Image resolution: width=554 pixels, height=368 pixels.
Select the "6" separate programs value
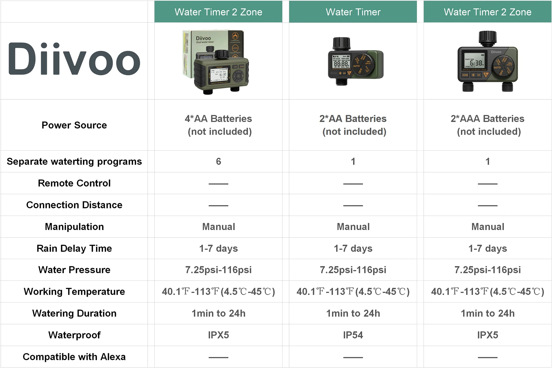pos(218,161)
